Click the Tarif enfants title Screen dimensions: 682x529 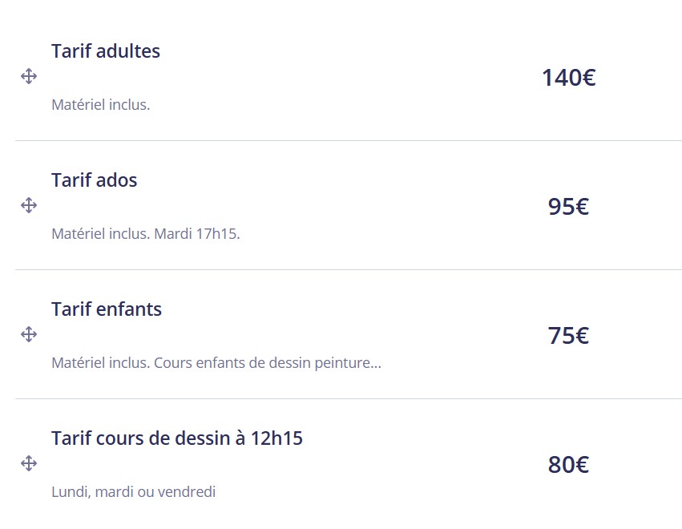click(107, 309)
